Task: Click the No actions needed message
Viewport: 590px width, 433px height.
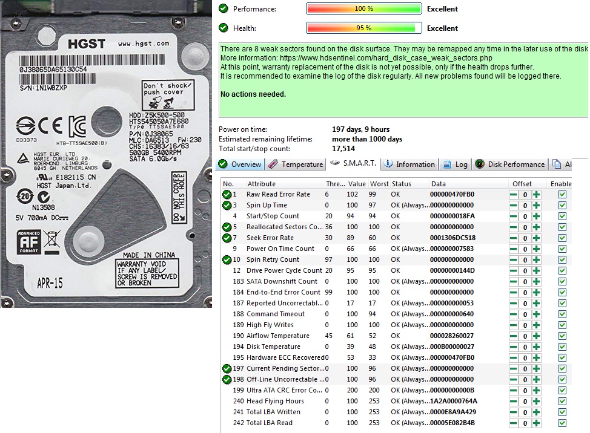Action: pos(253,94)
